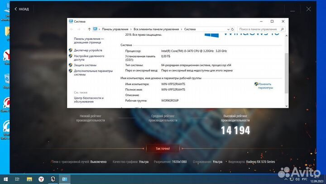326x184 pixels.
Task: Click the shield icon beside Дополнительные параметры системы
Action: pos(71,71)
